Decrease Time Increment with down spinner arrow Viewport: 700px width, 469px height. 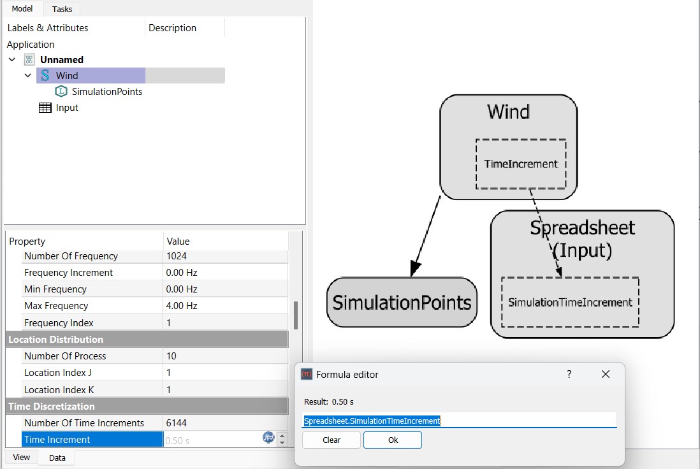pos(282,443)
